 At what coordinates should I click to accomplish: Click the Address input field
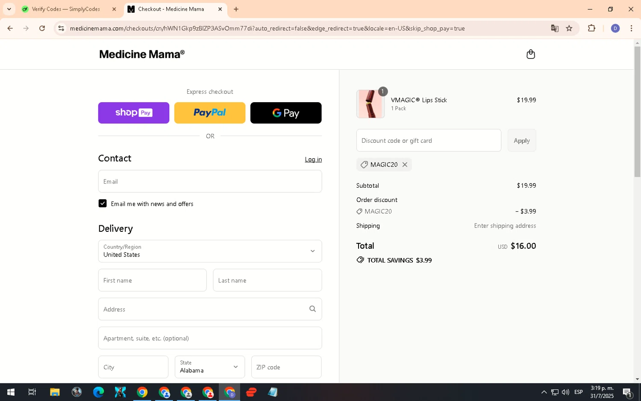point(210,309)
